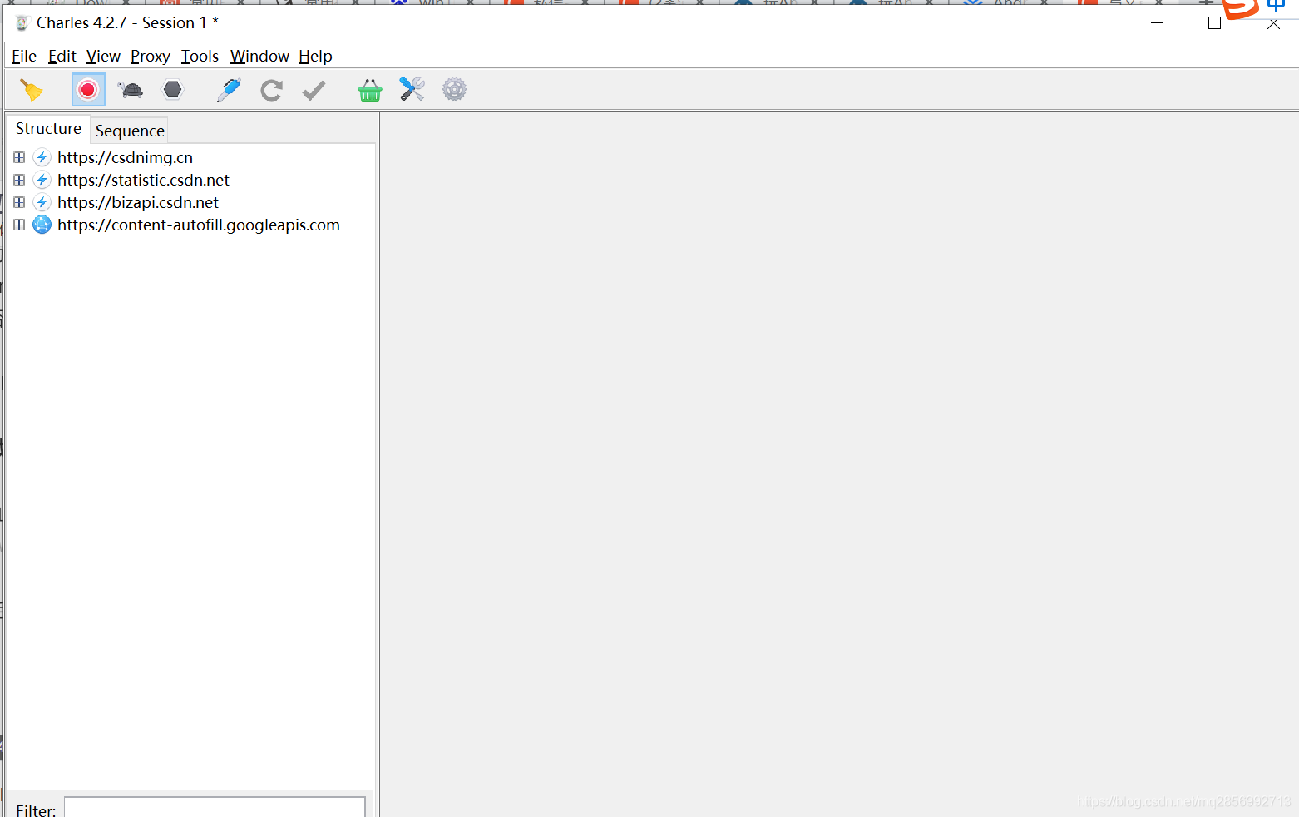This screenshot has height=817, width=1299.
Task: Select https://content-autofill.googleapis.com host entry
Action: [x=199, y=225]
